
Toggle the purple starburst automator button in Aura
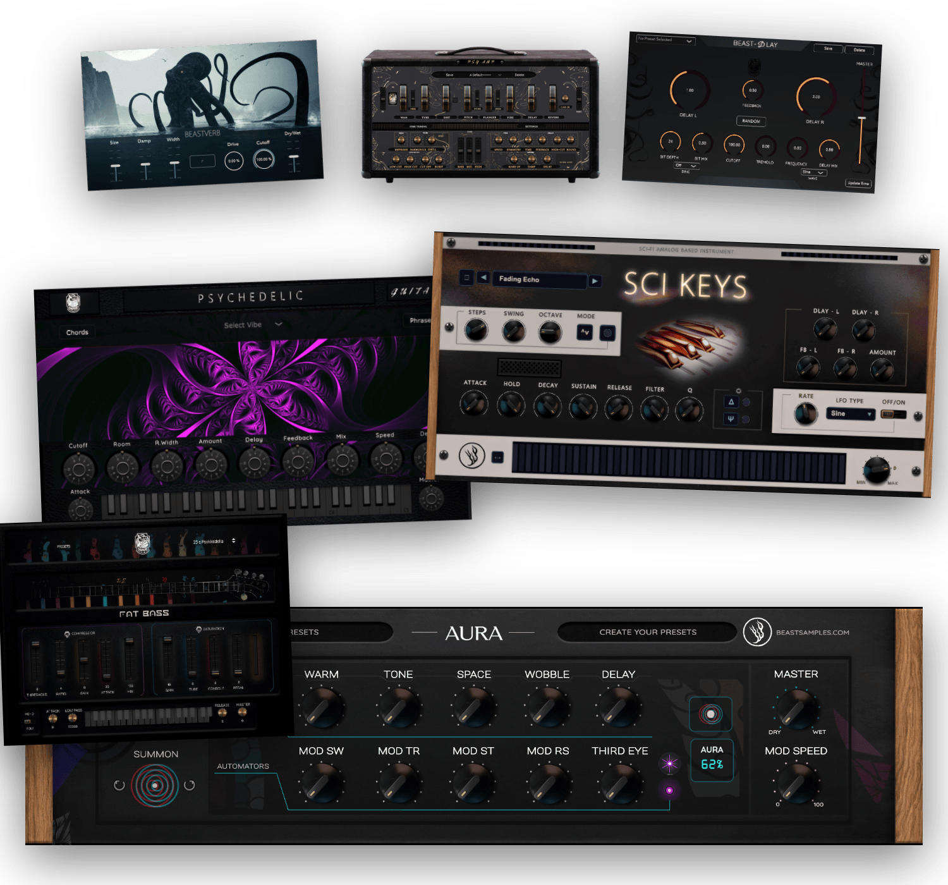coord(669,764)
